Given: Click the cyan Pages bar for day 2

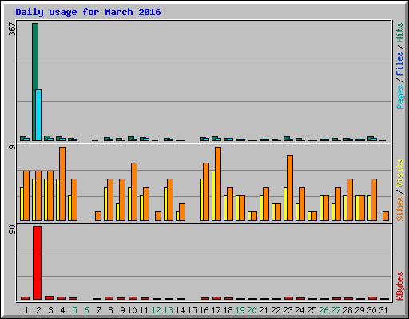Looking at the screenshot, I should tap(38, 115).
